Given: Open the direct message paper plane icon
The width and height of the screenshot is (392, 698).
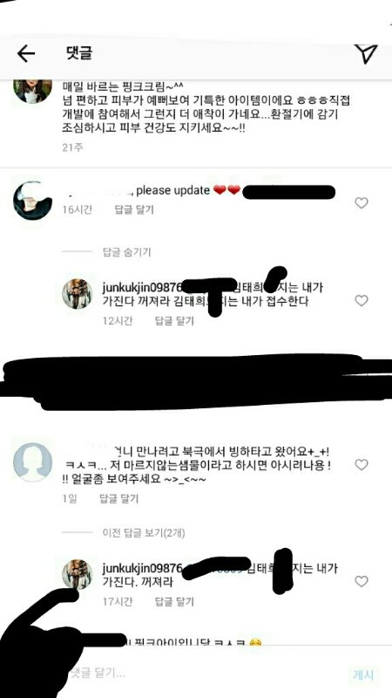Looking at the screenshot, I should click(x=366, y=54).
